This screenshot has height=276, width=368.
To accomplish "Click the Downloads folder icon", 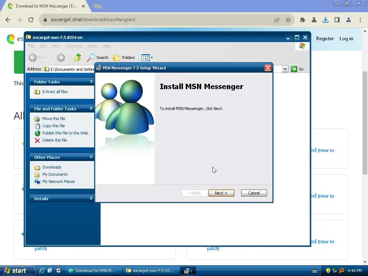I will click(x=37, y=167).
